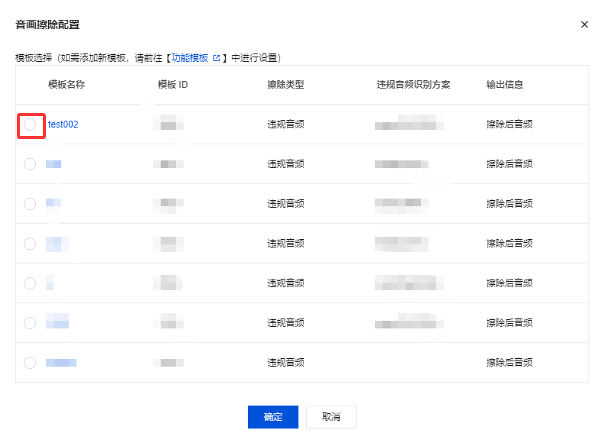The image size is (603, 443).
Task: Click 擦除后音频 in the test002 row
Action: (x=509, y=124)
